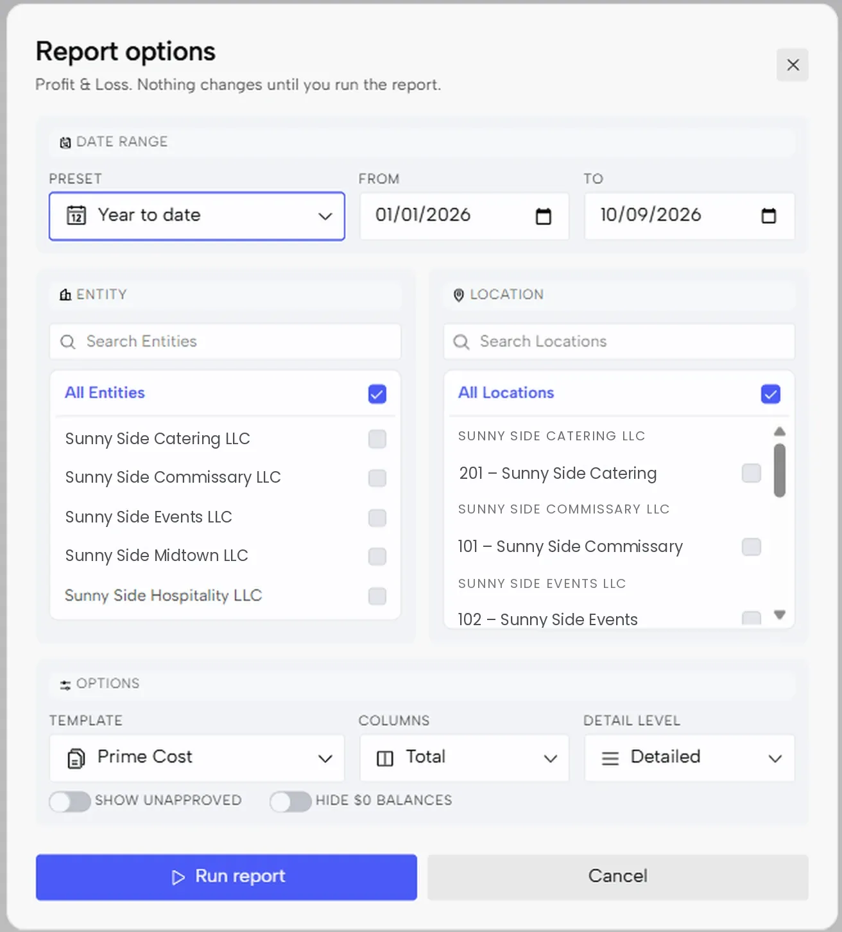Click the columns icon beside Total

tap(385, 759)
